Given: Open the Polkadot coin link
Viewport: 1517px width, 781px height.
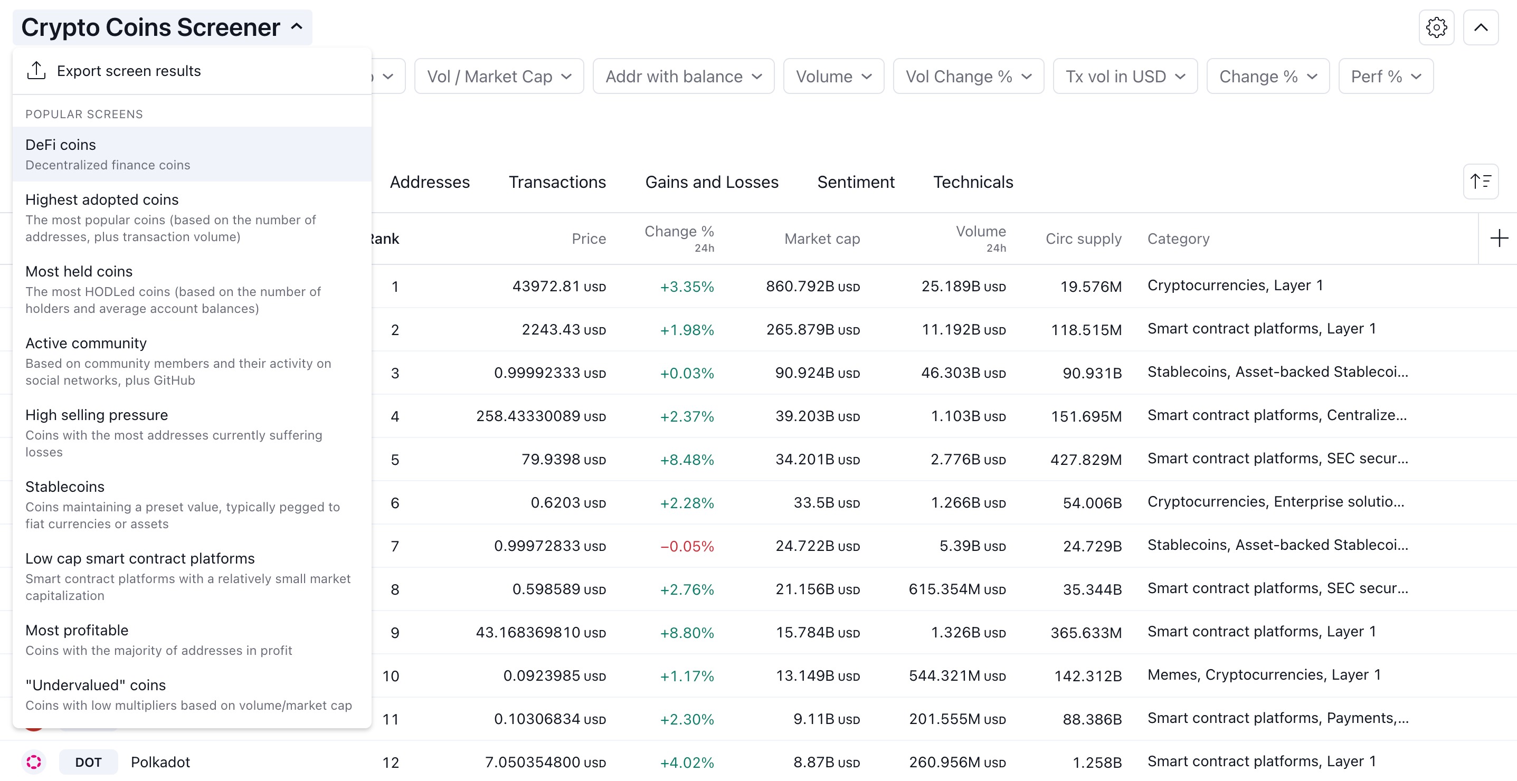Looking at the screenshot, I should coord(160,762).
